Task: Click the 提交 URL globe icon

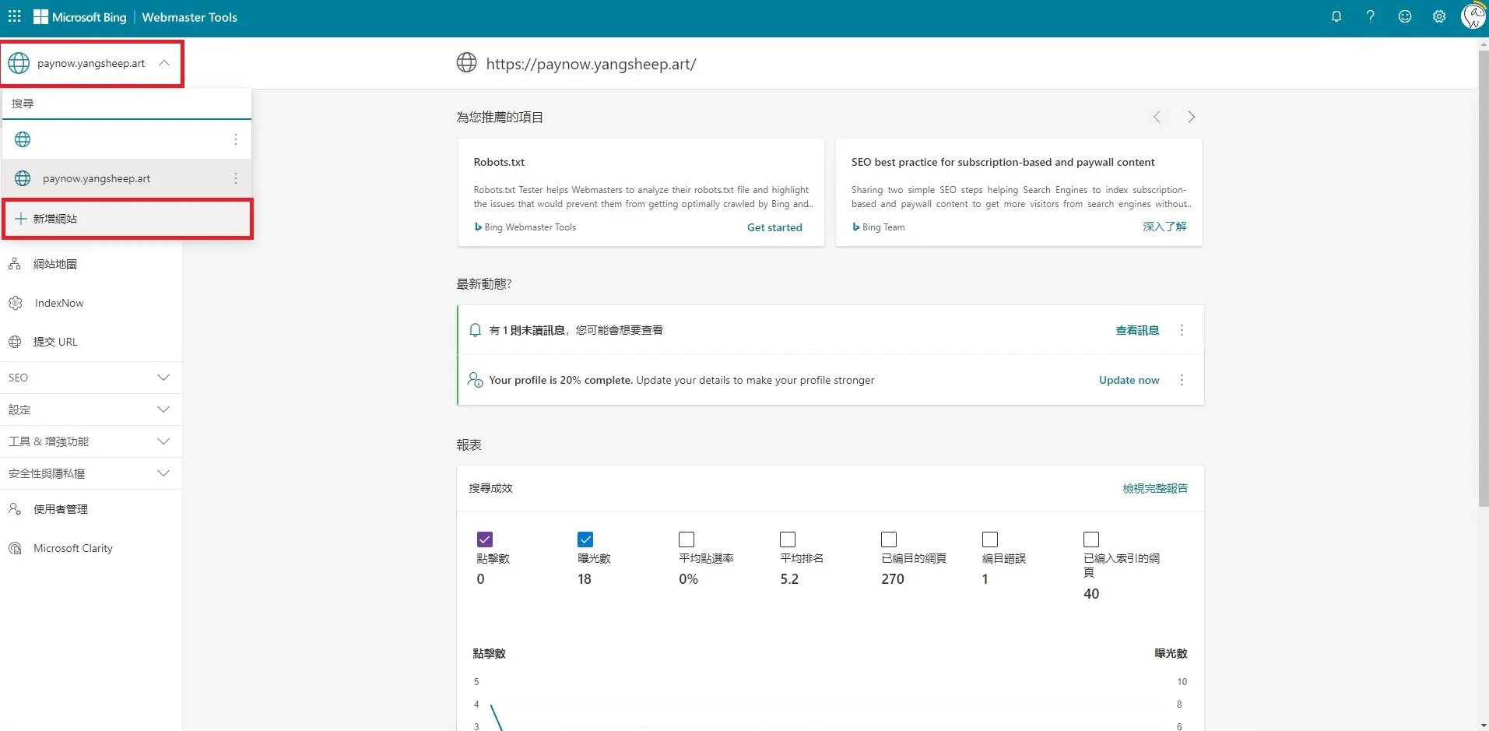Action: [x=15, y=342]
